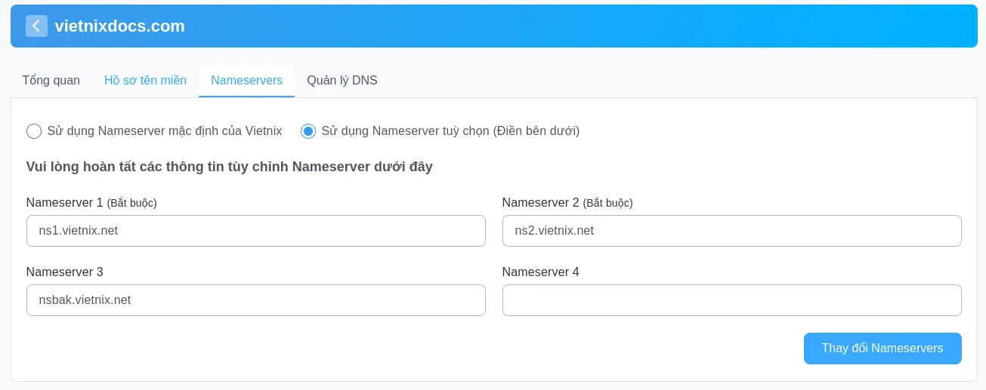Screen dimensions: 986x390
Task: Click the Nameserver 1 field containing ns1.vietnix.net
Action: click(256, 231)
